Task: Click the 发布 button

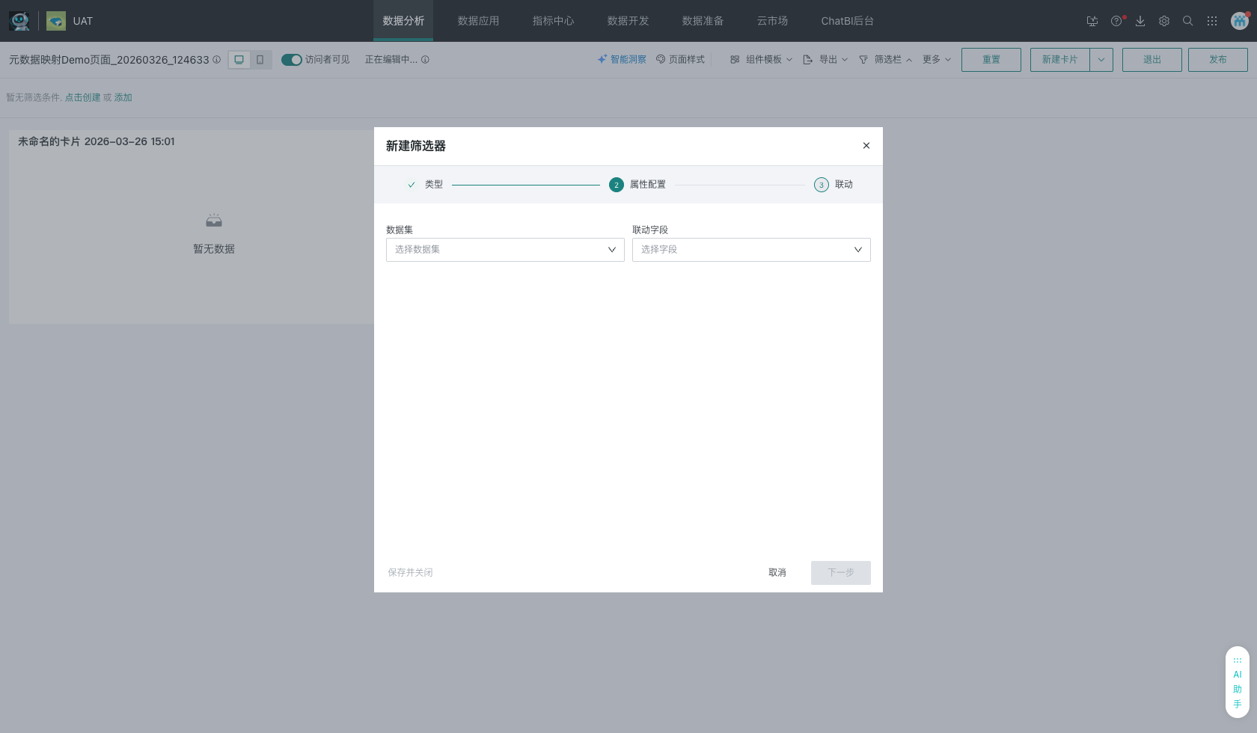Action: pos(1217,60)
